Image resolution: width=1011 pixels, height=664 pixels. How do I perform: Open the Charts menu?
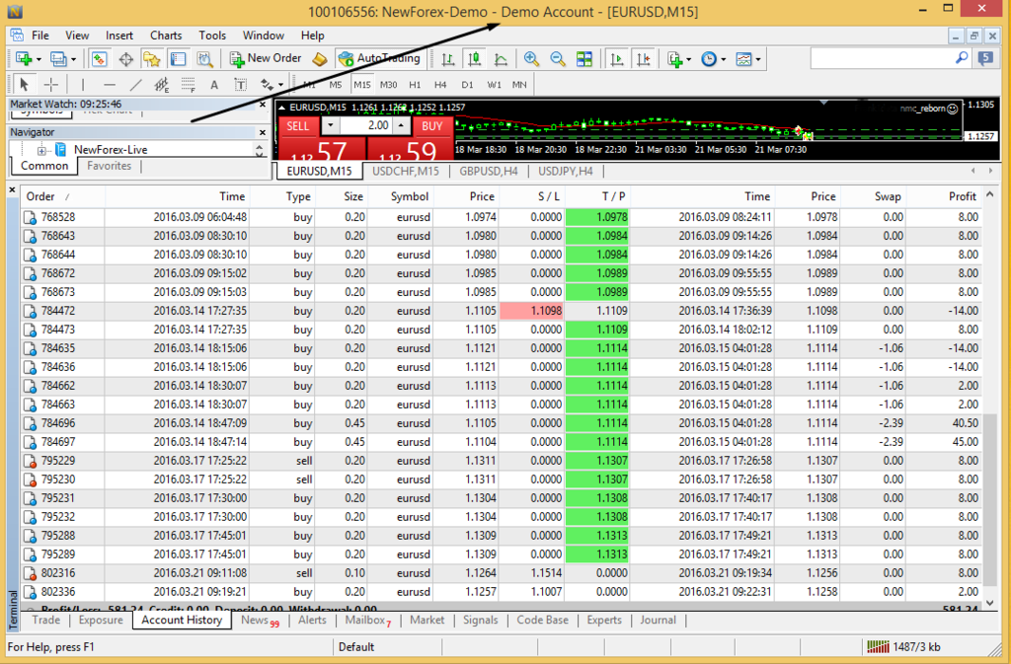point(166,36)
